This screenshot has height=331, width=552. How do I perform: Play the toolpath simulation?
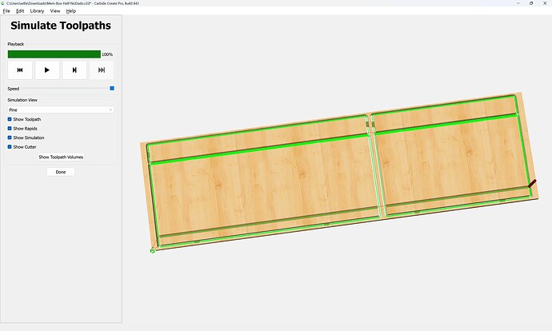tap(47, 70)
